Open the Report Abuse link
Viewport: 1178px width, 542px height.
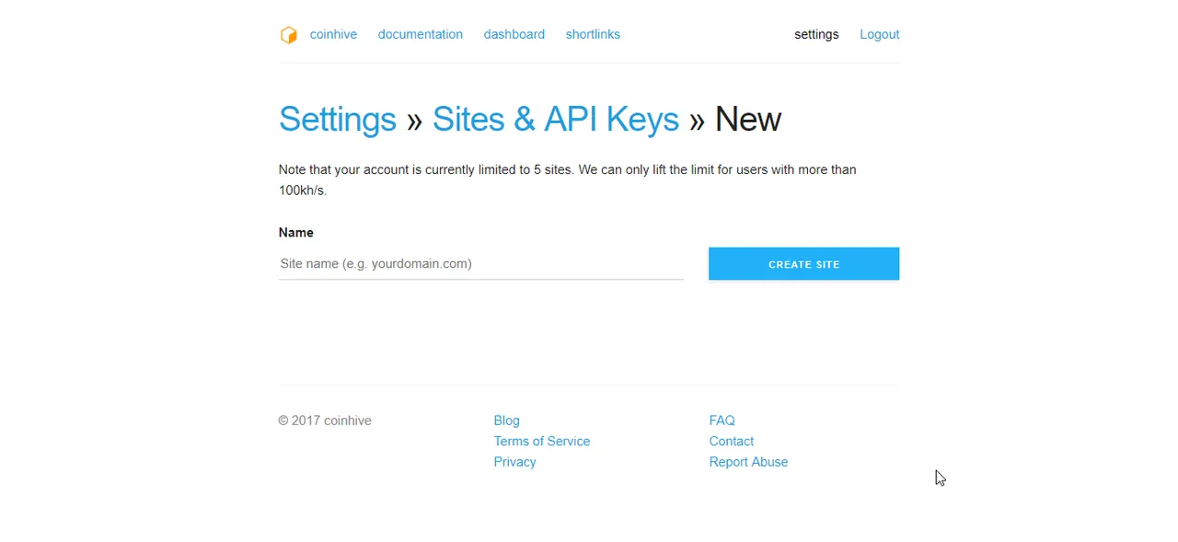(x=749, y=462)
